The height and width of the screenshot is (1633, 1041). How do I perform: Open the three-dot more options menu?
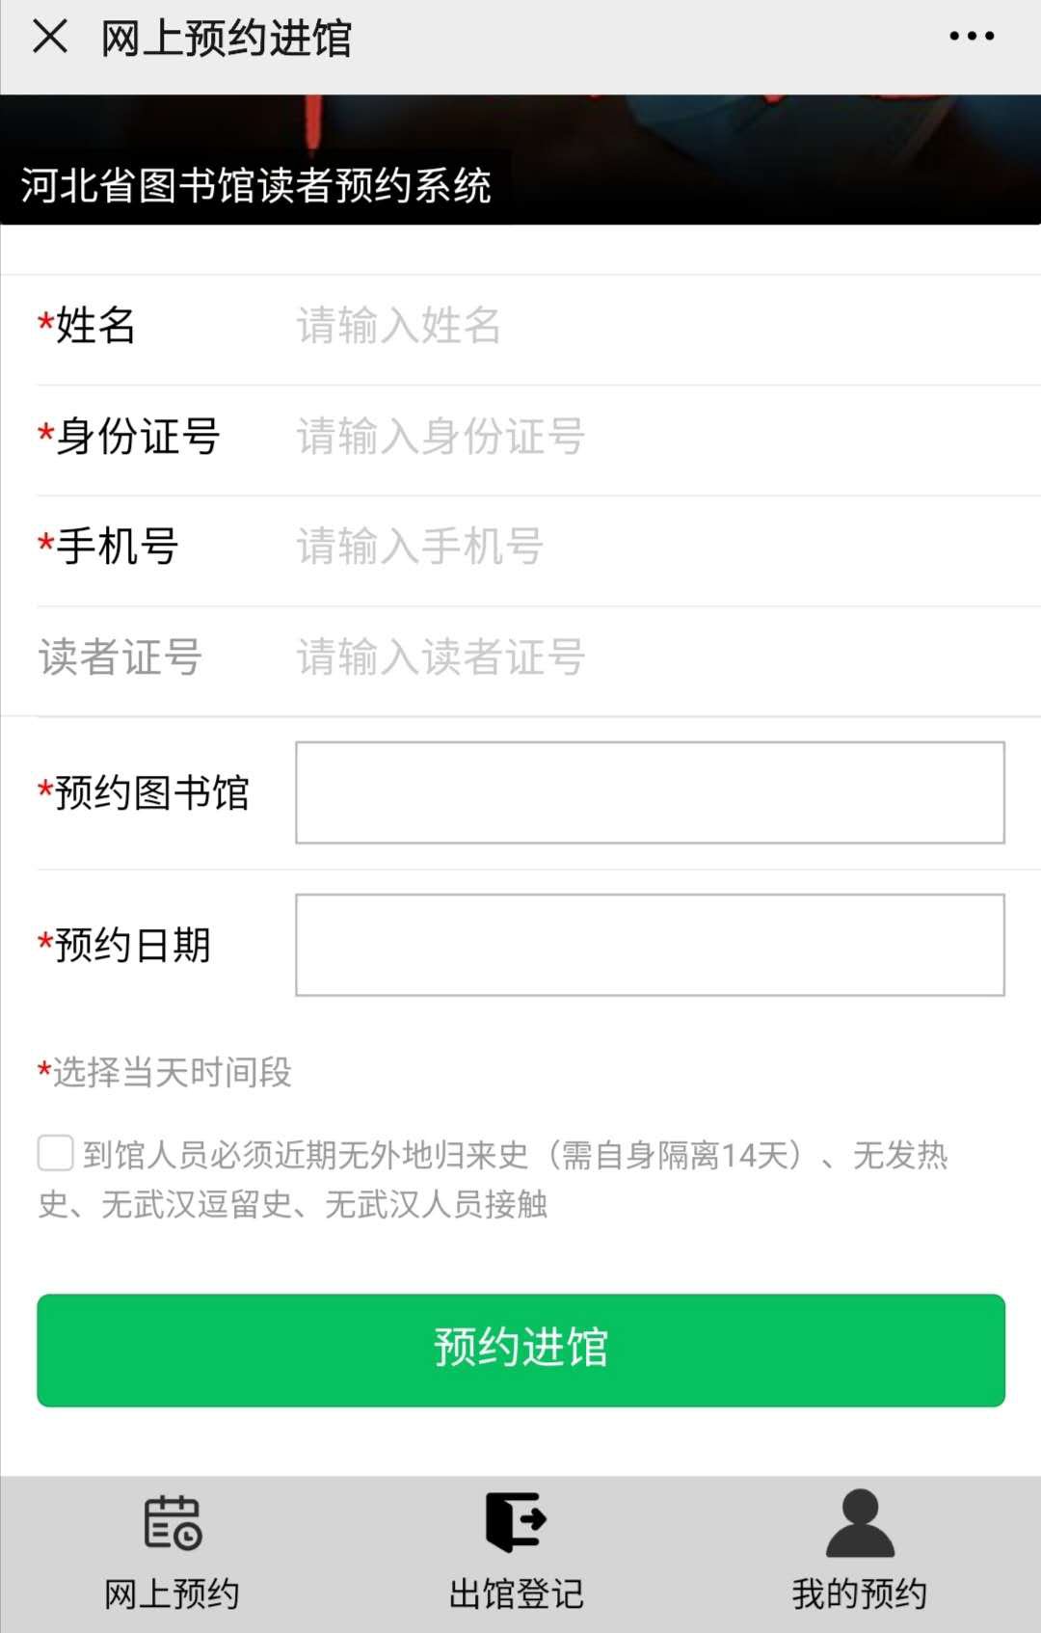coord(971,37)
